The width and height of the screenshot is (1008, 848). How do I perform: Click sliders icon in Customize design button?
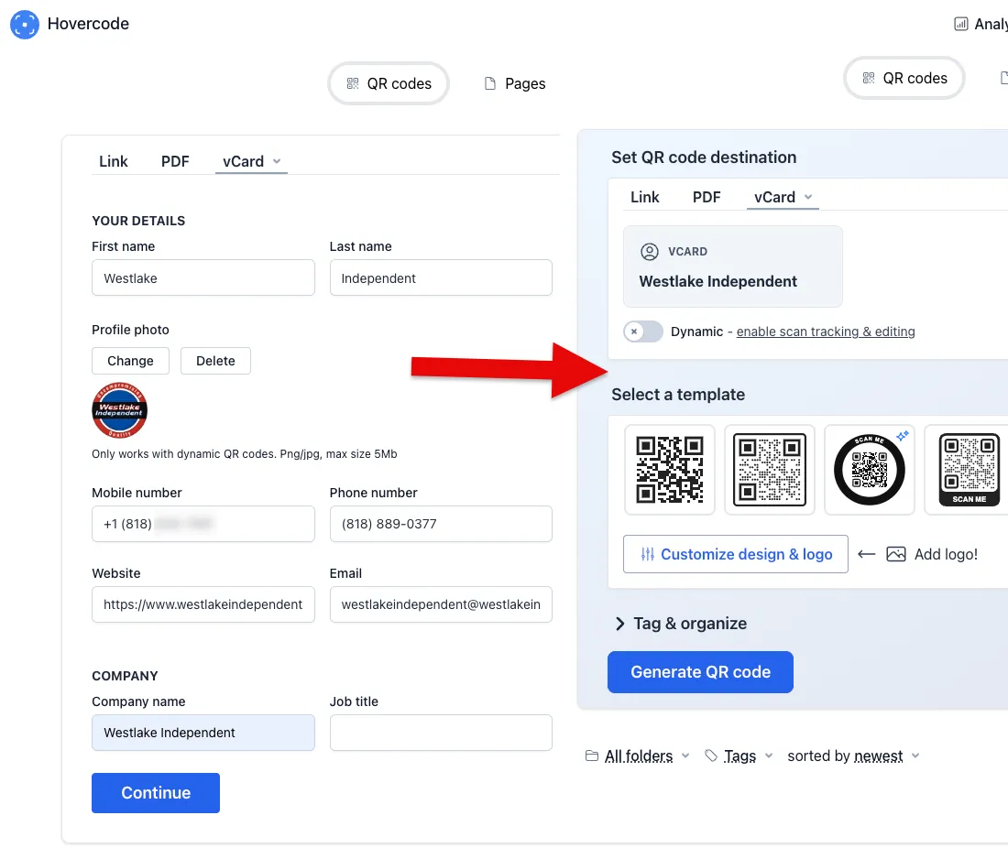click(647, 554)
